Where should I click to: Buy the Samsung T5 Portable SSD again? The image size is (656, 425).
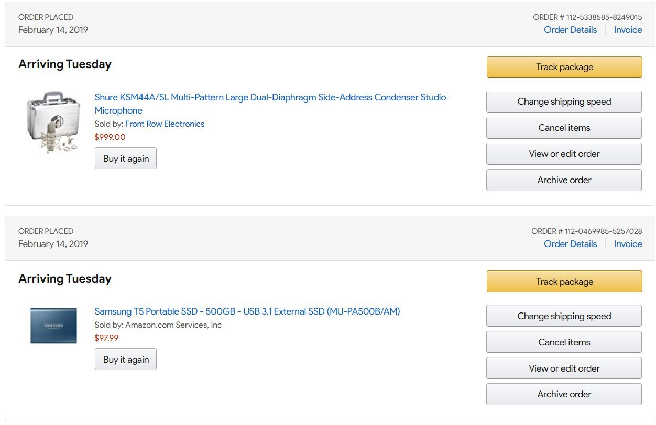126,360
